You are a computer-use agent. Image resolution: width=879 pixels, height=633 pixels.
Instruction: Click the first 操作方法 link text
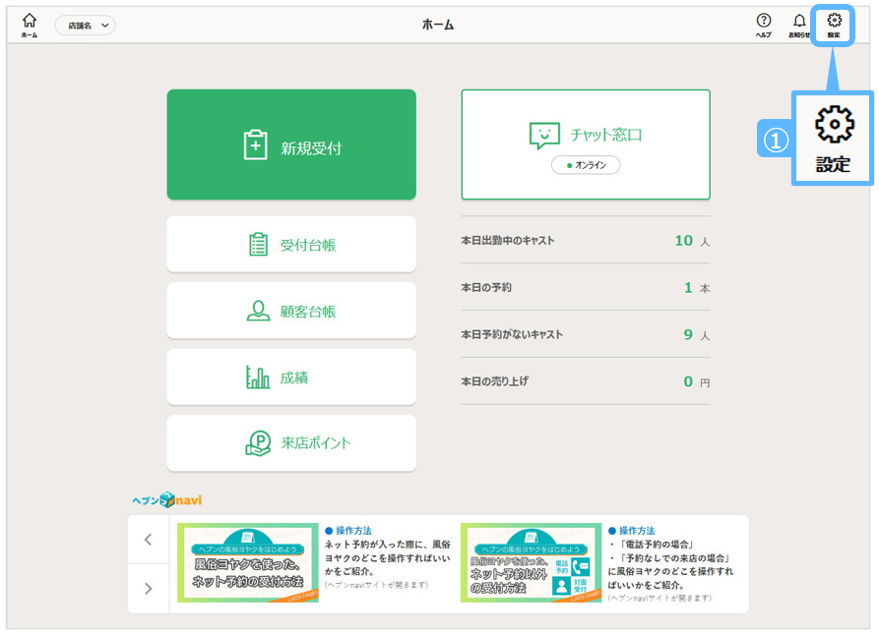[x=352, y=531]
